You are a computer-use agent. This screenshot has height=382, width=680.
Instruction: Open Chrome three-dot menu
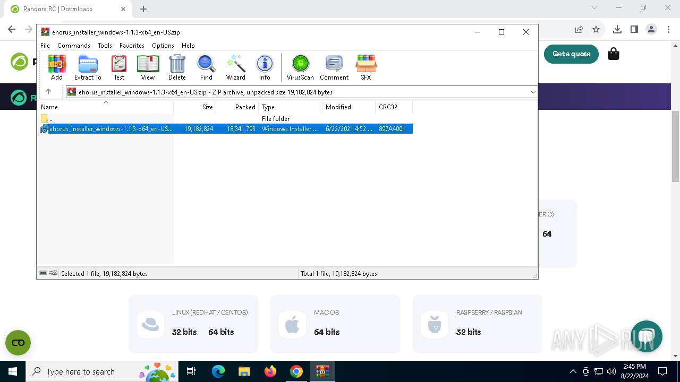click(668, 29)
